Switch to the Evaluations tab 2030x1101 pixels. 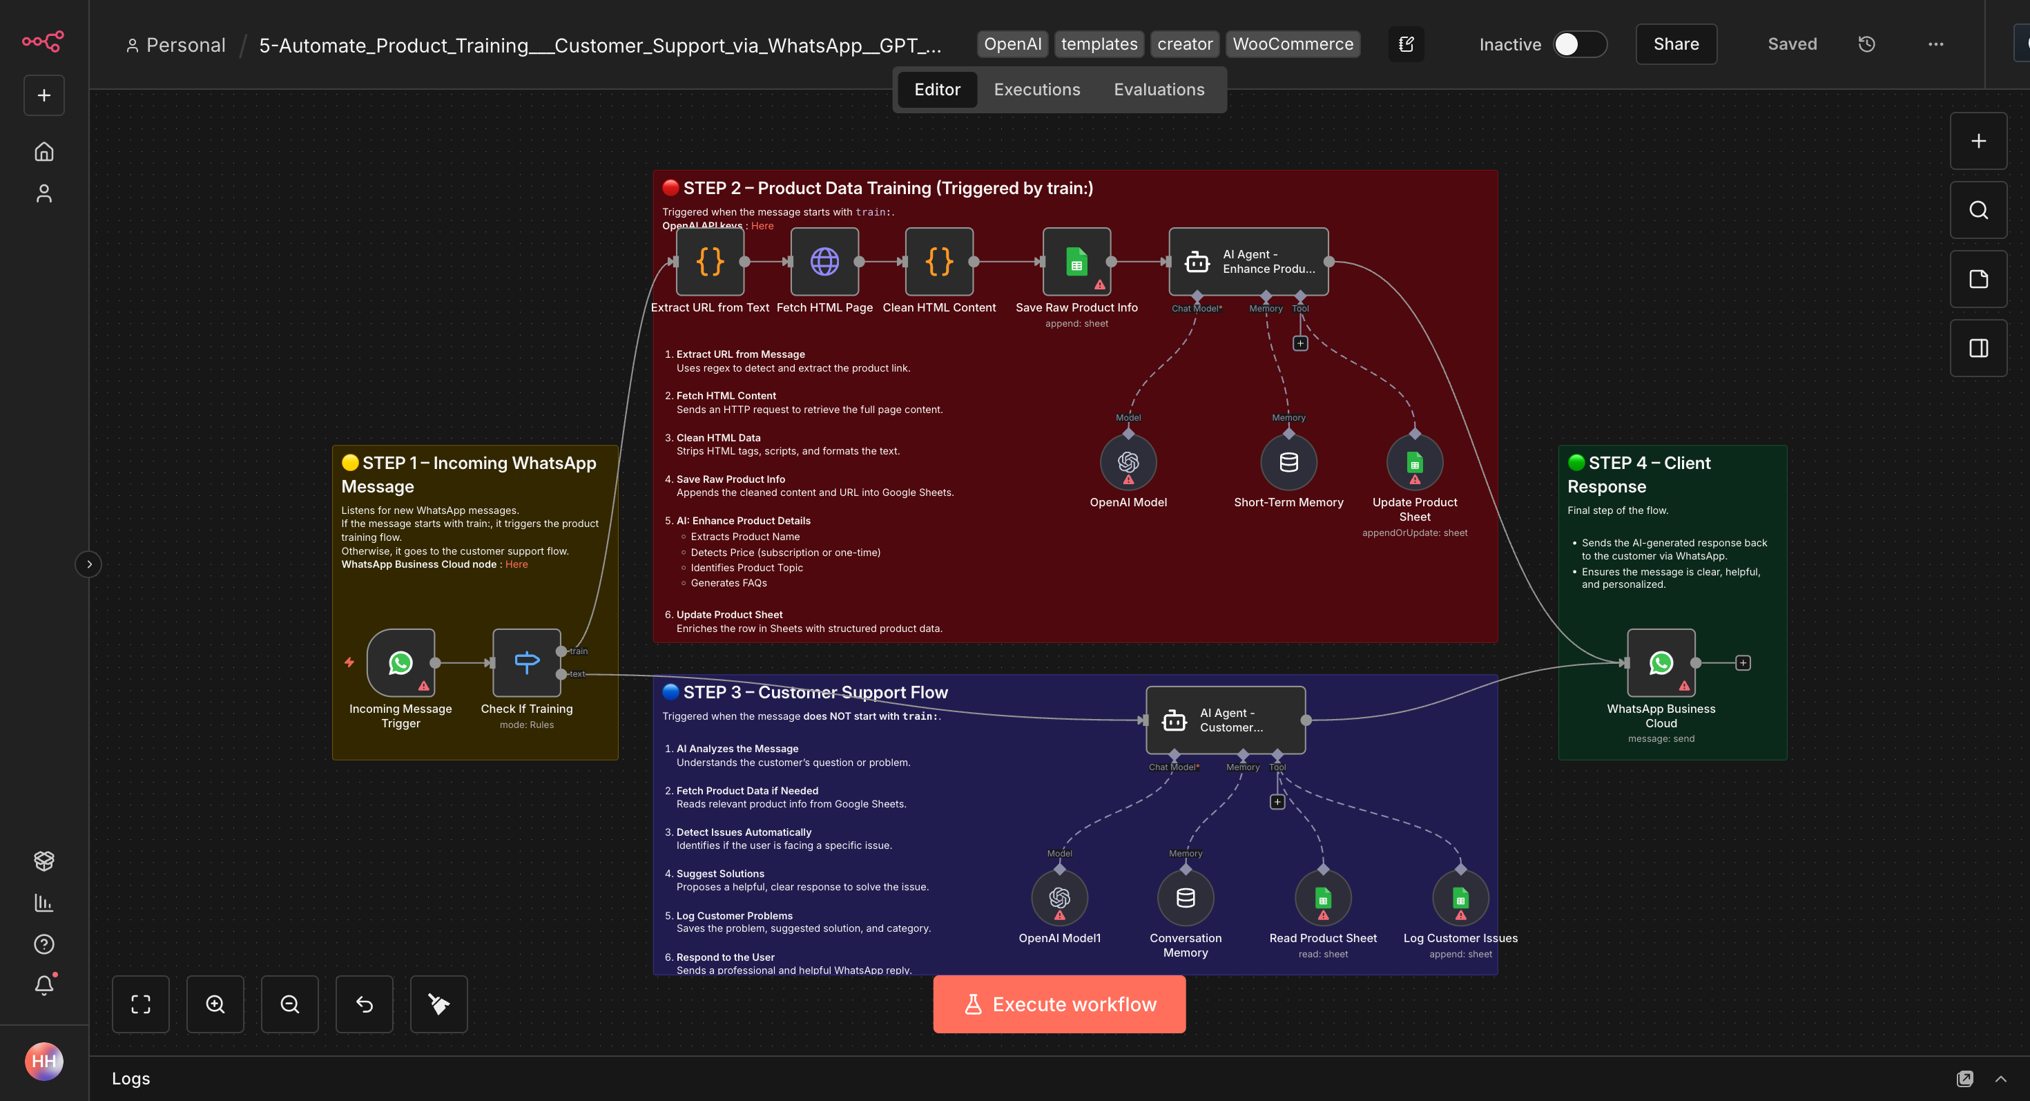(x=1159, y=90)
